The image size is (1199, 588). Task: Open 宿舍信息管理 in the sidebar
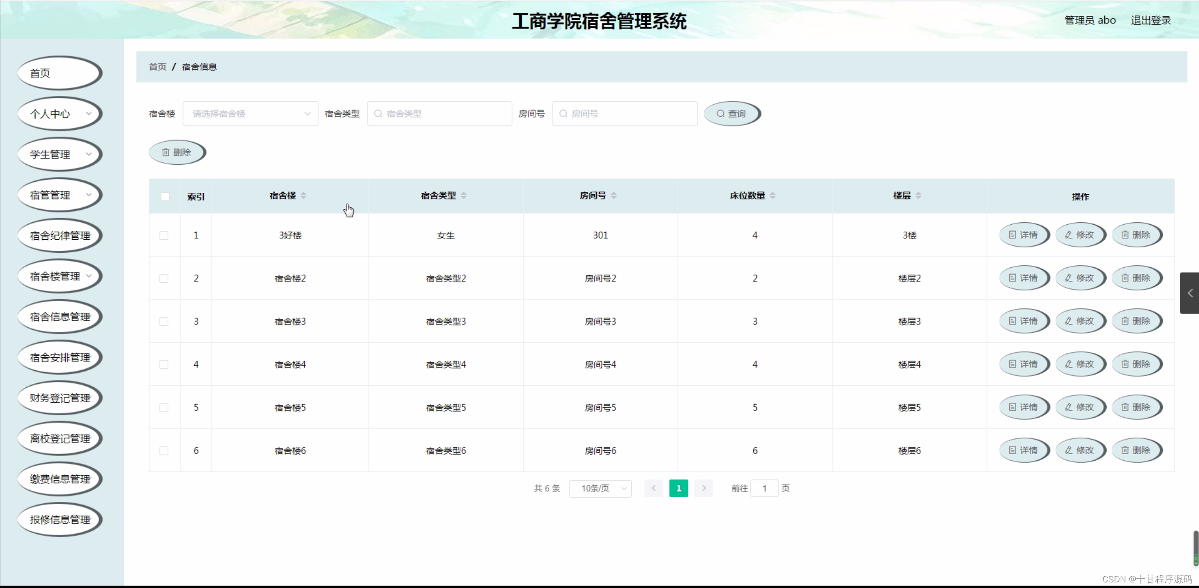click(59, 317)
